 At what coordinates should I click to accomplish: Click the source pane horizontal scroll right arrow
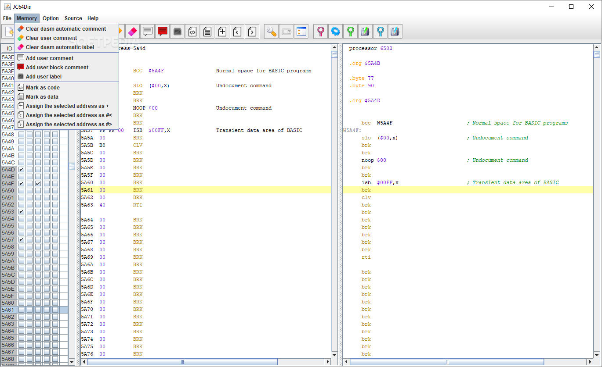(589, 362)
